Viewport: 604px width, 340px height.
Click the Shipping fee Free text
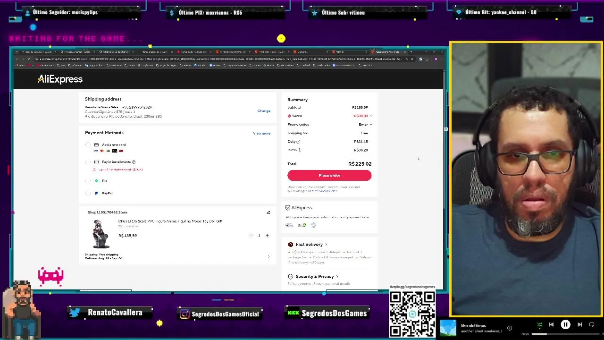[x=364, y=133]
